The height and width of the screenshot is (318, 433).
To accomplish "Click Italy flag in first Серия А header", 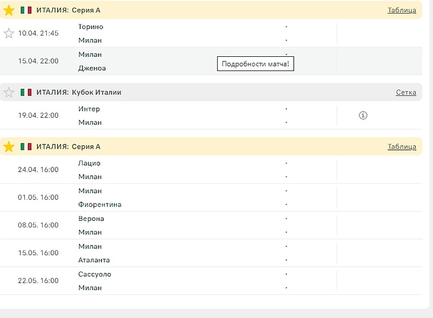I will pos(26,10).
